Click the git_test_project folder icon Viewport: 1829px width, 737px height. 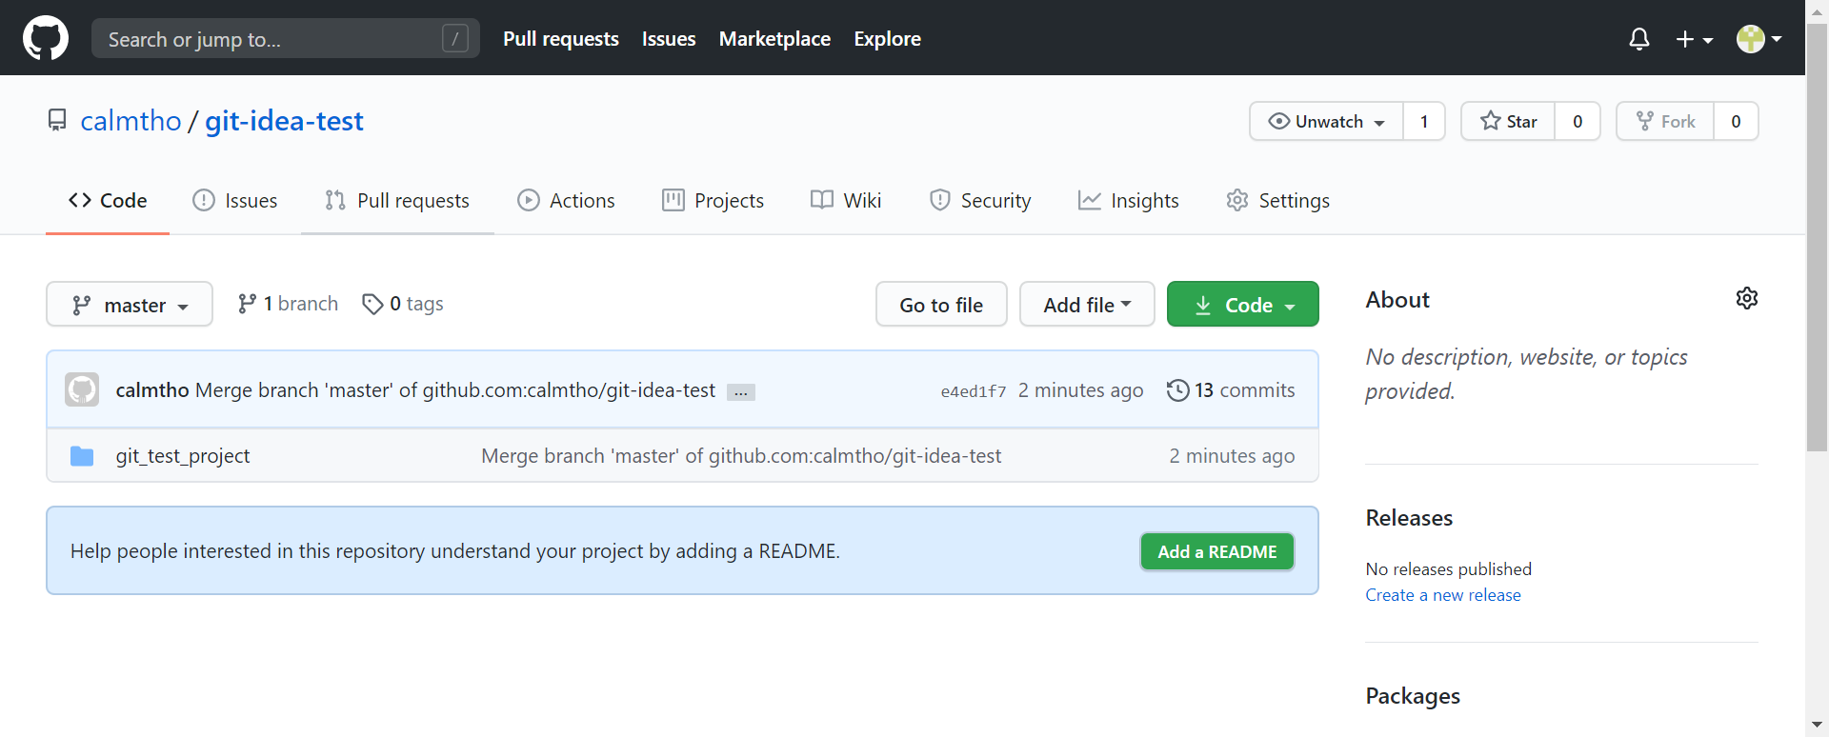coord(82,456)
